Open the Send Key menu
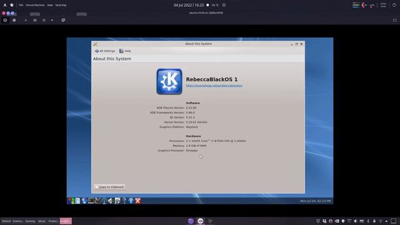The width and height of the screenshot is (400, 225). [x=61, y=5]
